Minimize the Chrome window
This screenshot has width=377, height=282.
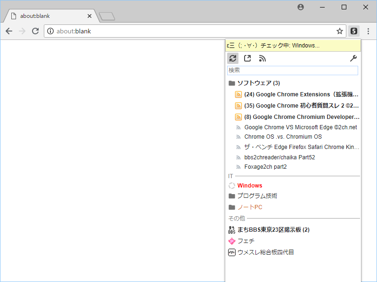pos(322,7)
